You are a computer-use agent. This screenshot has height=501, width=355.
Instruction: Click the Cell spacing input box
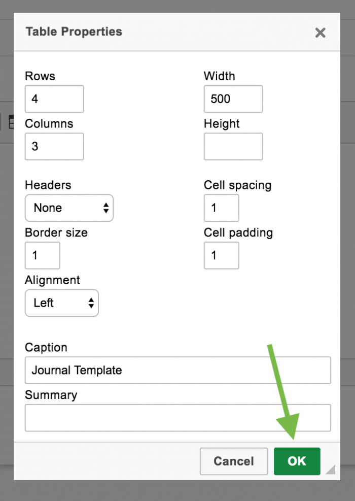tap(222, 208)
